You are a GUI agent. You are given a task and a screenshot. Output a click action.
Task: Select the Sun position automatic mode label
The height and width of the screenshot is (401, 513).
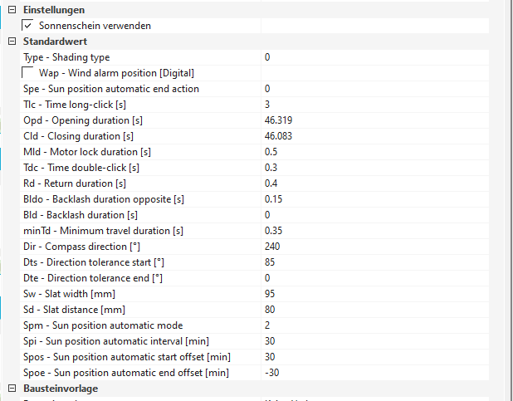103,325
